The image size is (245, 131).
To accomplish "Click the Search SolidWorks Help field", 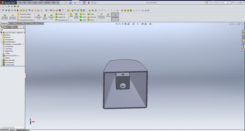I will tap(218, 3).
